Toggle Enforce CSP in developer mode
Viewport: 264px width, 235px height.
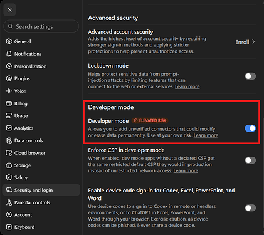coord(250,160)
